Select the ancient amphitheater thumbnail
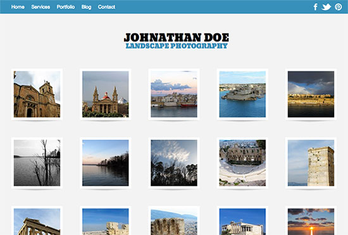The height and width of the screenshot is (235, 348). coord(242,163)
